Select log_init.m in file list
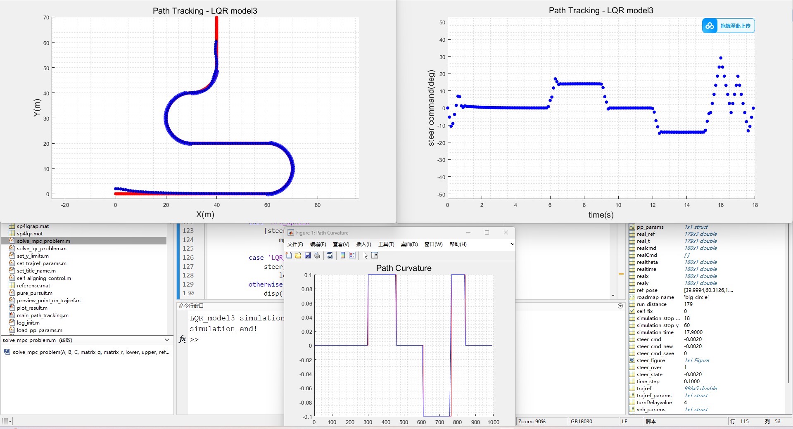The height and width of the screenshot is (429, 793). tap(28, 323)
